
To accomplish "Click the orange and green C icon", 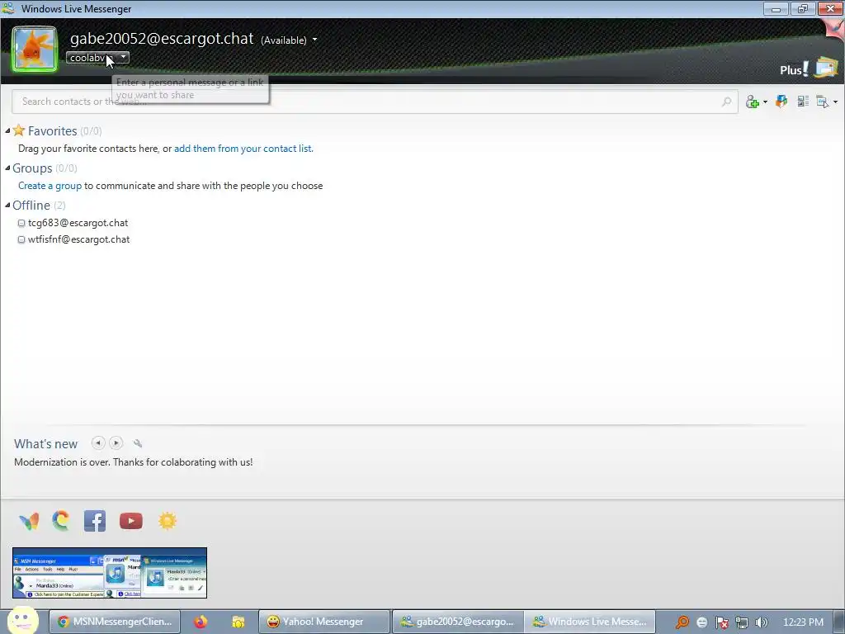I will point(61,521).
